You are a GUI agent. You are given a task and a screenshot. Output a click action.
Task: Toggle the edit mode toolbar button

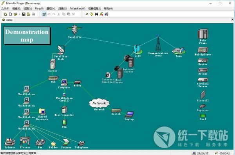click(x=44, y=14)
